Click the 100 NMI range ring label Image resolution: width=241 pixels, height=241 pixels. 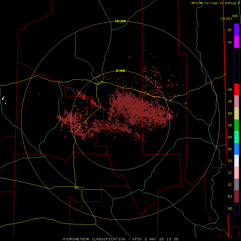click(x=120, y=21)
